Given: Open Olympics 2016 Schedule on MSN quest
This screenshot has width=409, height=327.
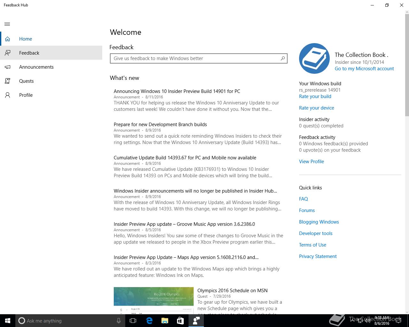Looking at the screenshot, I should tap(232, 291).
